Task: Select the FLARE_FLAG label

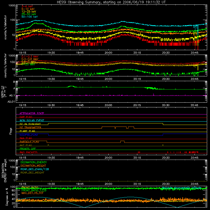Action: pyautogui.click(x=27, y=131)
